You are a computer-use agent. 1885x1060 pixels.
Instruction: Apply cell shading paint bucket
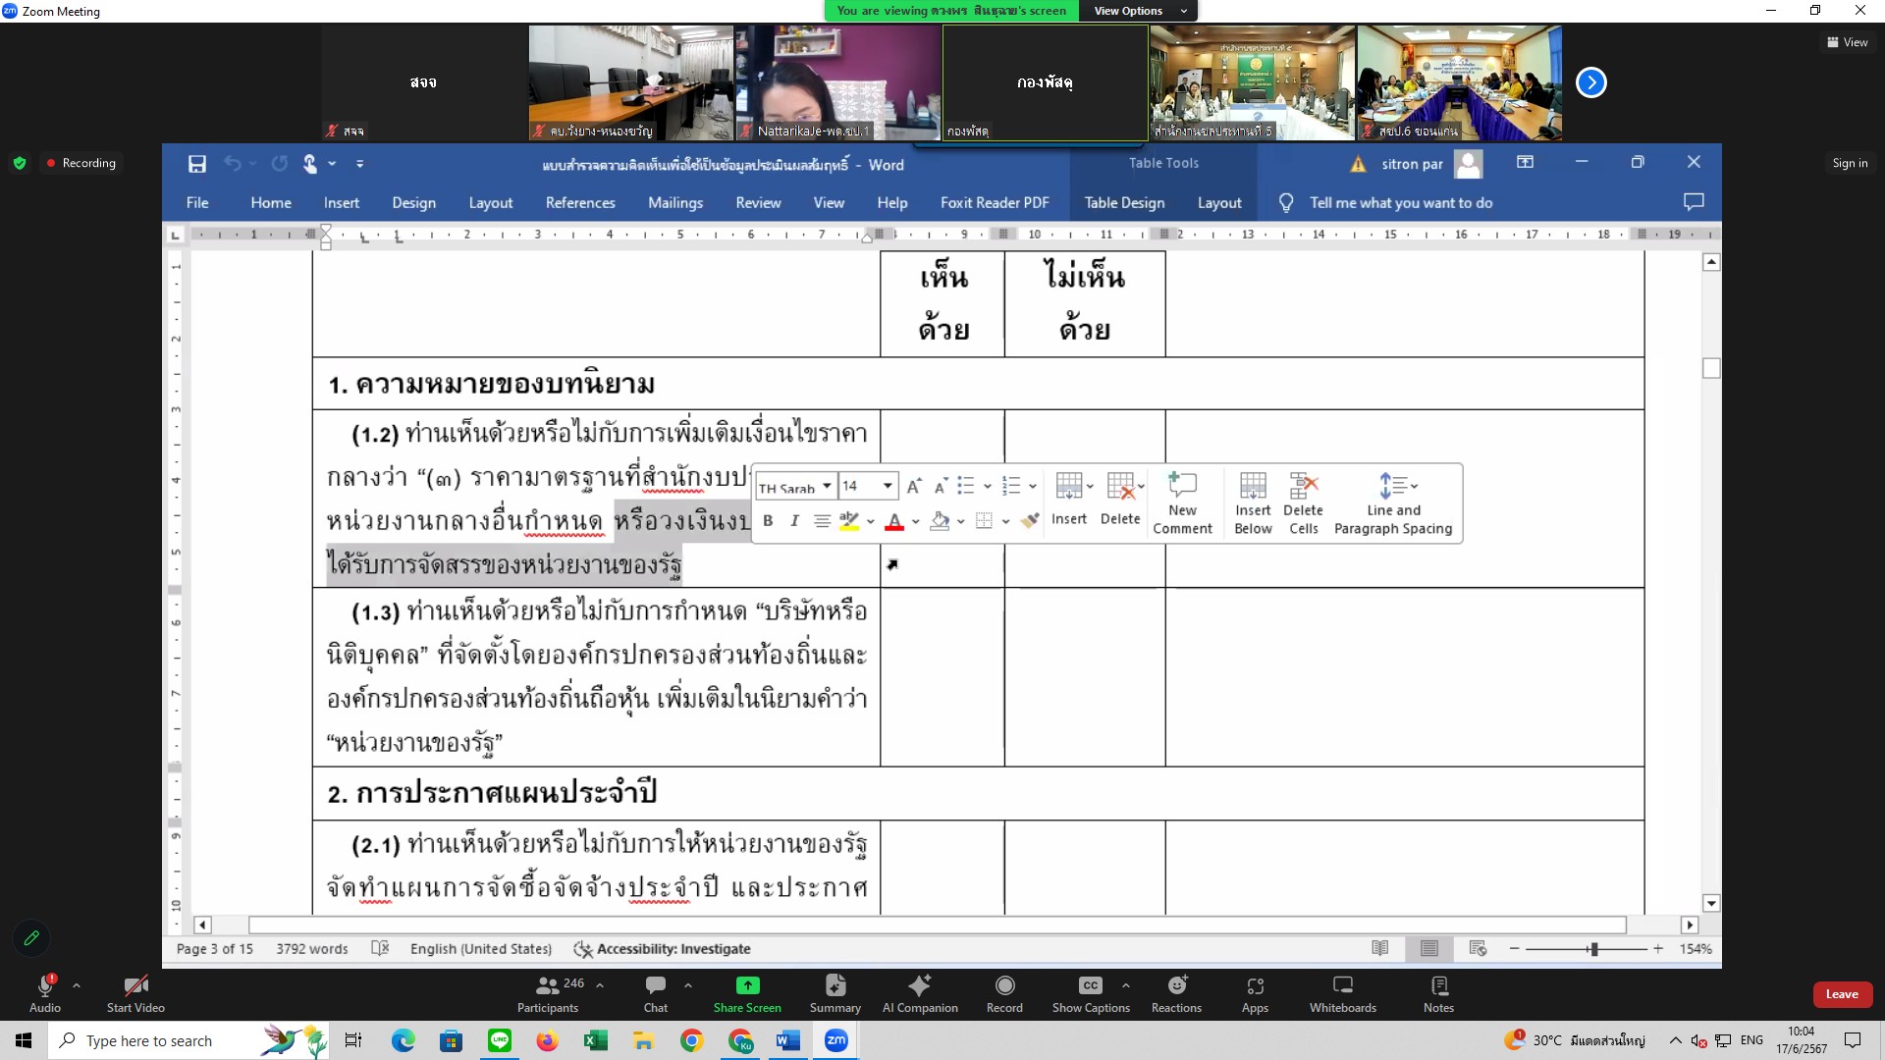(x=940, y=521)
